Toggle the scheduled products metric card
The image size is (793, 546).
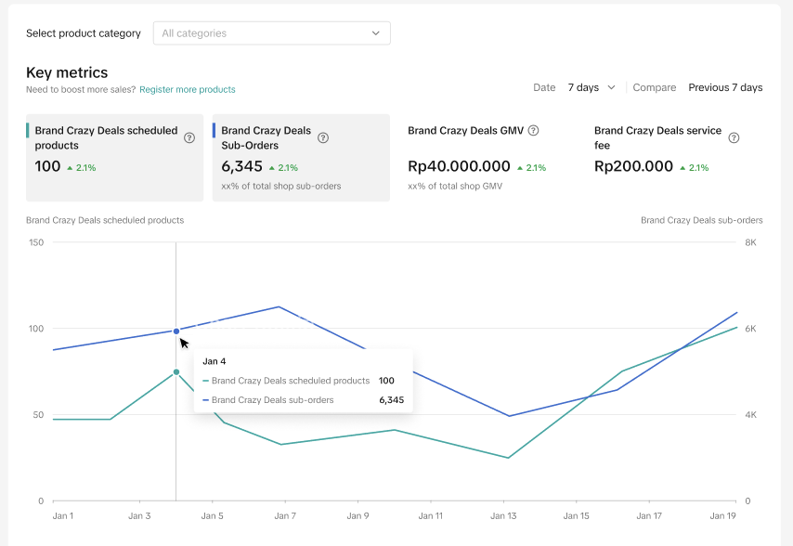click(x=114, y=158)
